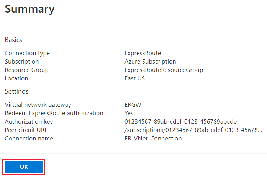Click the ER-VNet-Connection name value
The width and height of the screenshot is (267, 176).
pyautogui.click(x=153, y=139)
